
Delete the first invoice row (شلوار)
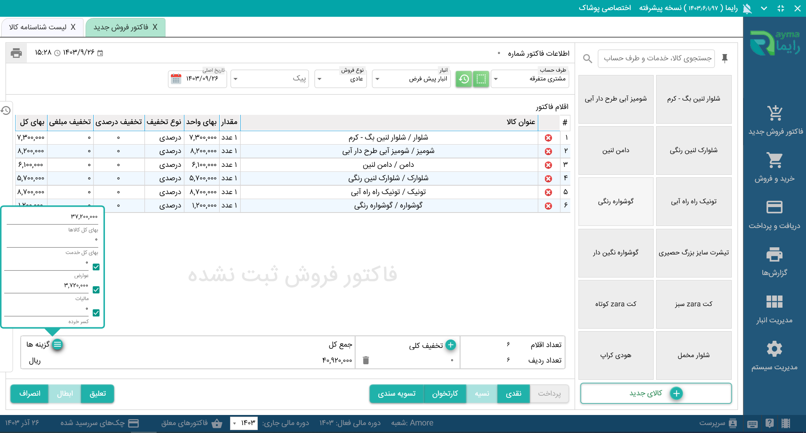pyautogui.click(x=548, y=138)
